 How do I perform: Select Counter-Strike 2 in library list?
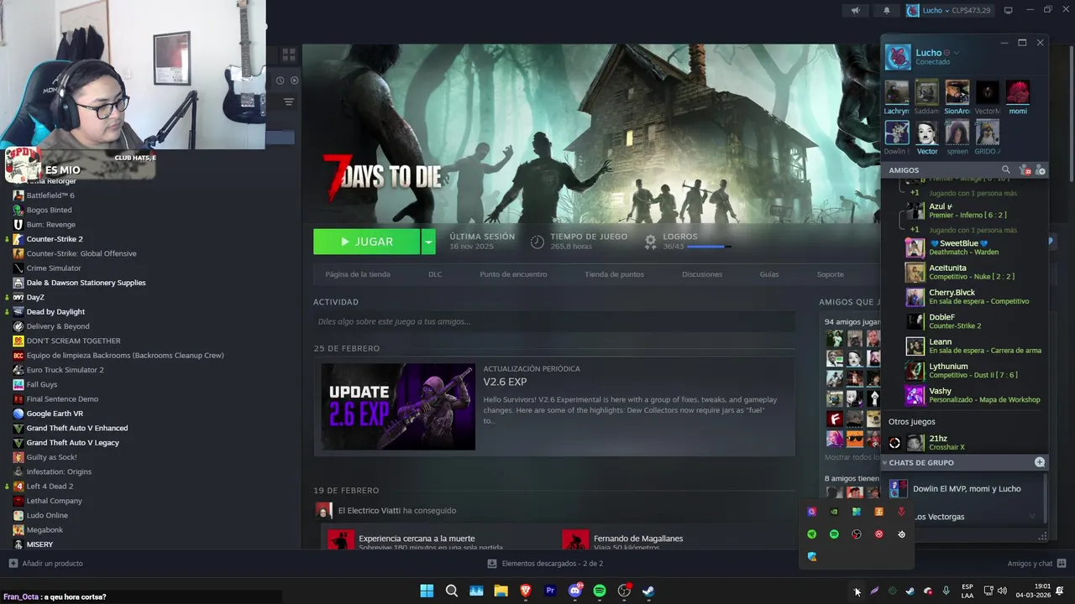(x=55, y=239)
